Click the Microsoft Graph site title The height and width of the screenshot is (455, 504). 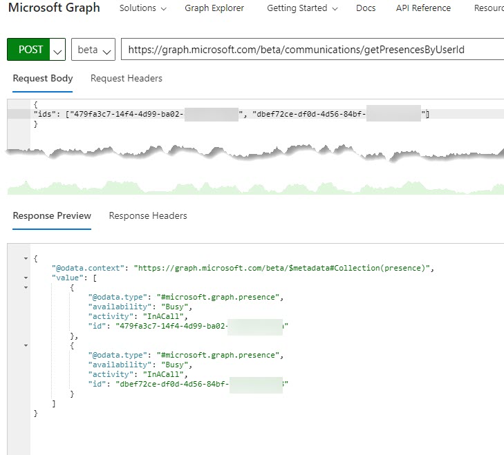click(54, 8)
